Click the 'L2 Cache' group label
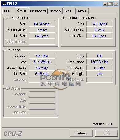 click(13, 50)
